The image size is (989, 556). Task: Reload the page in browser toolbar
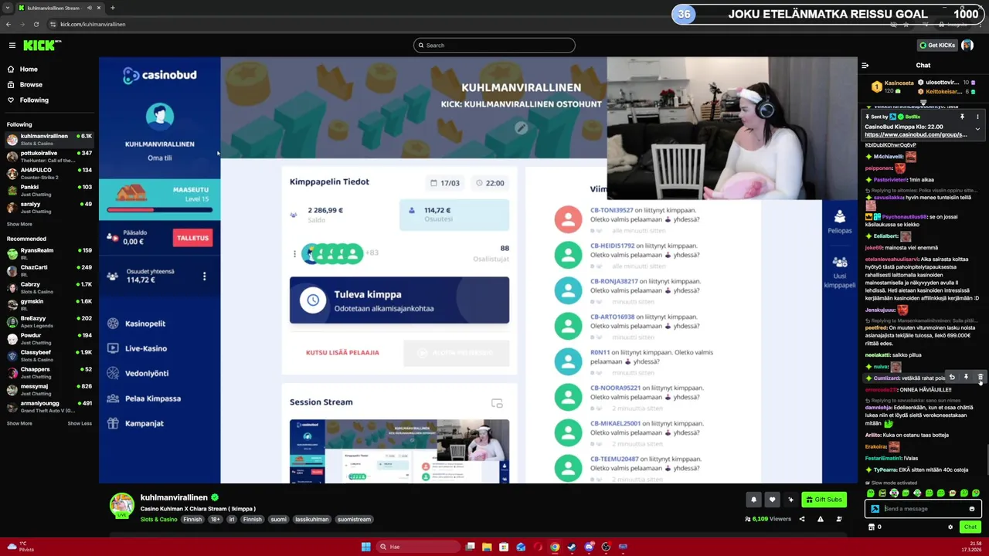[x=36, y=24]
